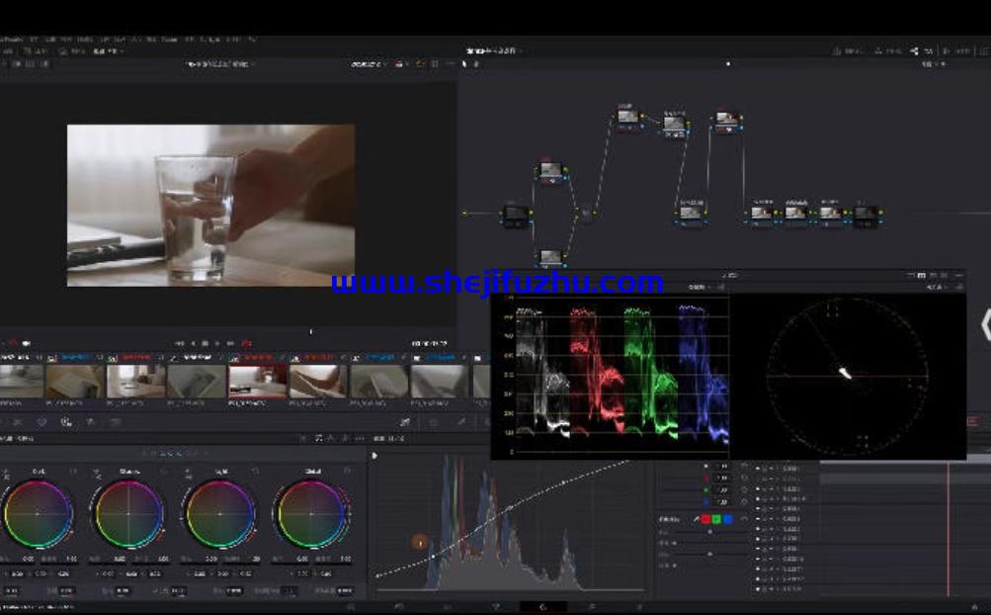Image resolution: width=991 pixels, height=615 pixels.
Task: Open the highlighted Color Wheels palette icon
Action: coord(66,422)
